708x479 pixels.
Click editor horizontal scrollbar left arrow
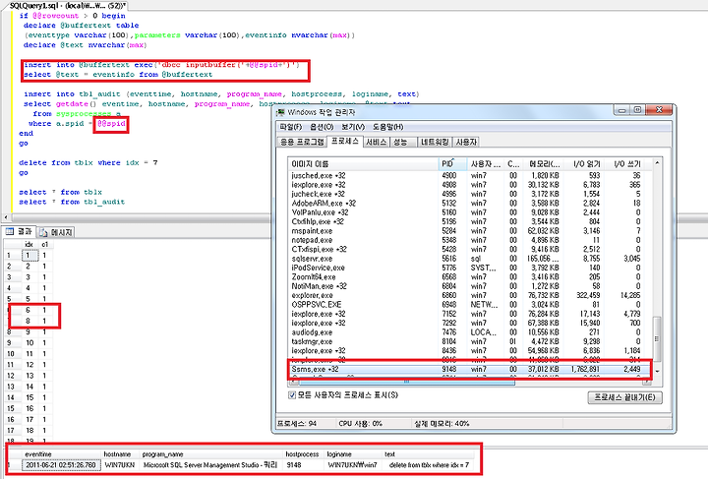point(6,218)
